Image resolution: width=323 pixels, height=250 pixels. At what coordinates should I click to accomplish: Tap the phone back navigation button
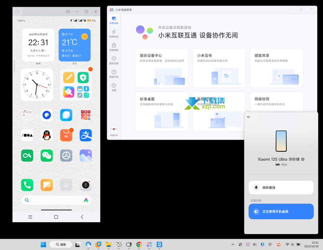click(x=82, y=217)
